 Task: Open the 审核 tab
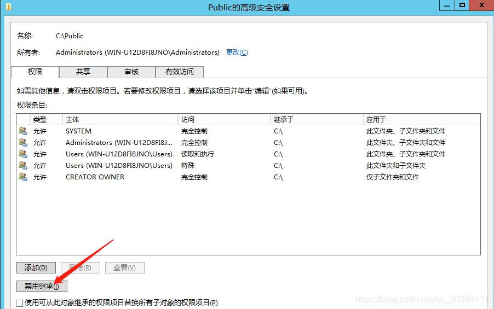[131, 72]
